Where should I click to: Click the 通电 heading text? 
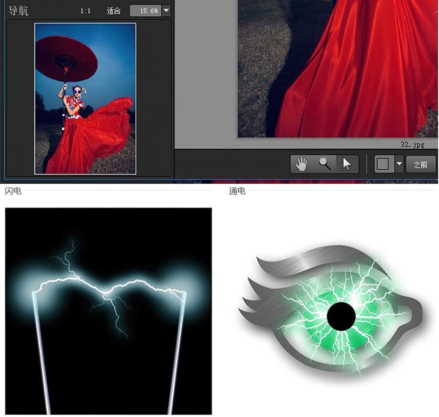coord(237,191)
